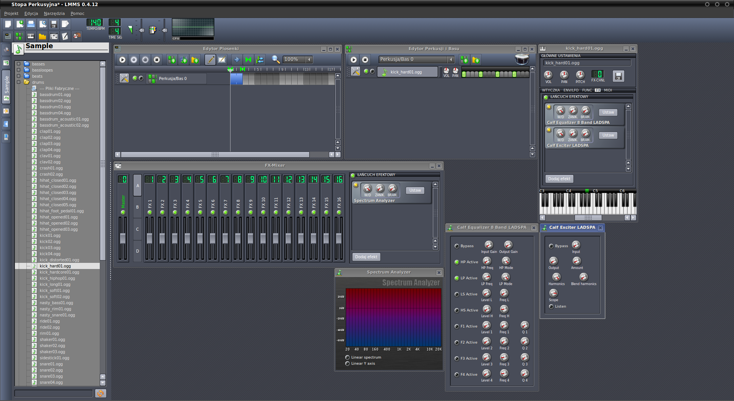
Task: Open track tools for kick_hard01.ogg track
Action: pos(356,72)
